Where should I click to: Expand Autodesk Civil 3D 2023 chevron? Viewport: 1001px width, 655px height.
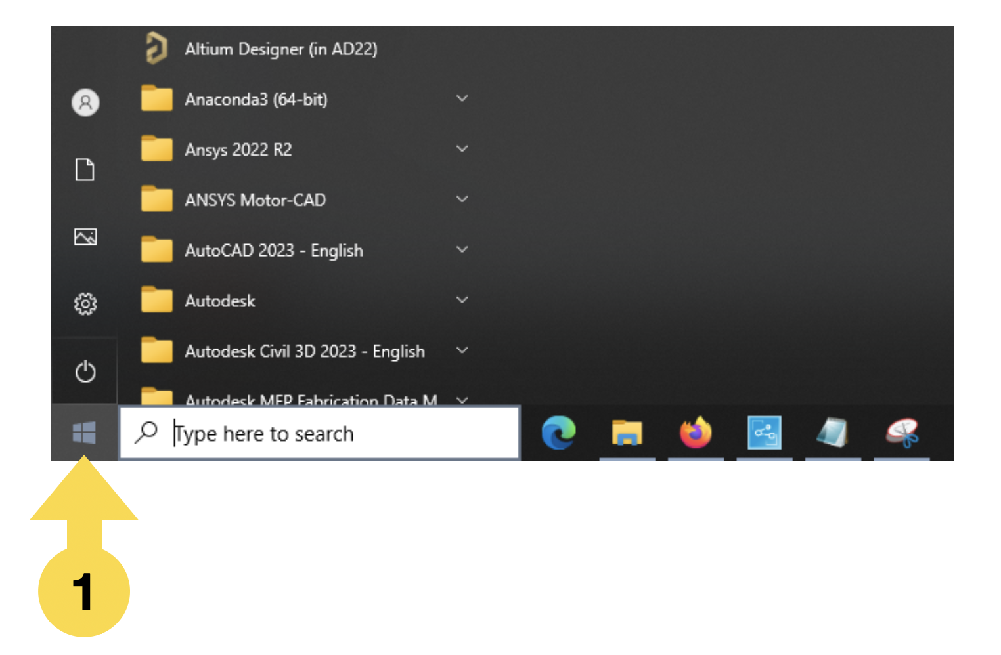(x=462, y=350)
